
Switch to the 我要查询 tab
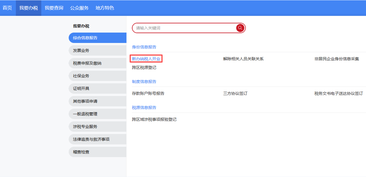(x=54, y=8)
